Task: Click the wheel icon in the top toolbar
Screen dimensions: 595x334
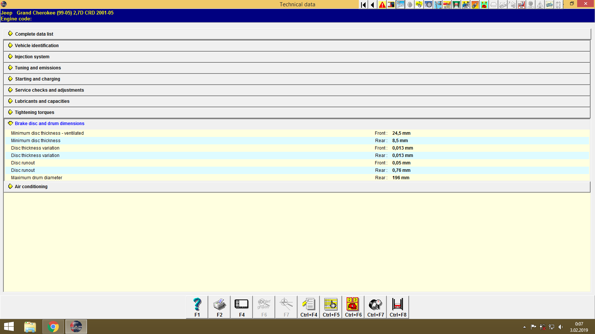Action: tap(428, 5)
